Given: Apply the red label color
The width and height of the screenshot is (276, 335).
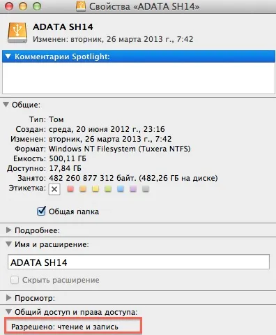Looking at the screenshot, I should click(x=70, y=188).
